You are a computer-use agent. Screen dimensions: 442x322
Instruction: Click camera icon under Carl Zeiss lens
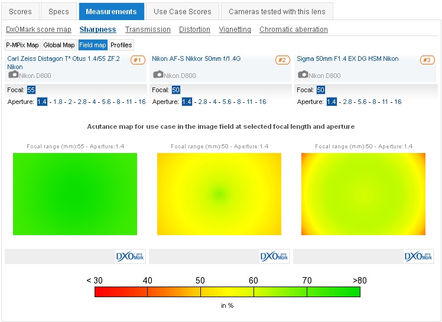[x=13, y=74]
